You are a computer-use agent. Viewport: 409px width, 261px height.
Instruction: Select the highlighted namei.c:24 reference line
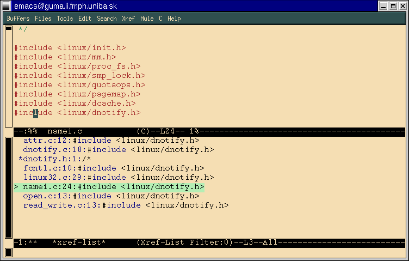(x=109, y=187)
